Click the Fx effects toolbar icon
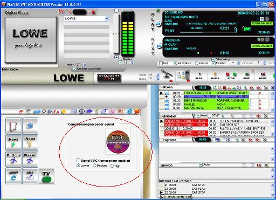 pos(56,112)
